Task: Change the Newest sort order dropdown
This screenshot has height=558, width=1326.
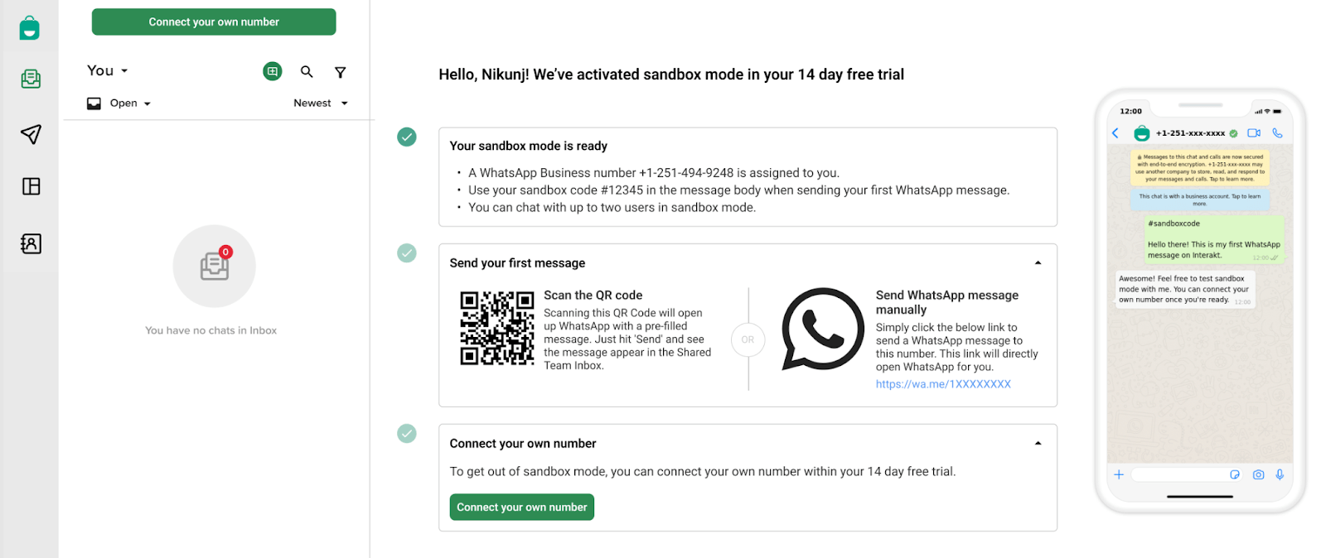Action: tap(321, 103)
